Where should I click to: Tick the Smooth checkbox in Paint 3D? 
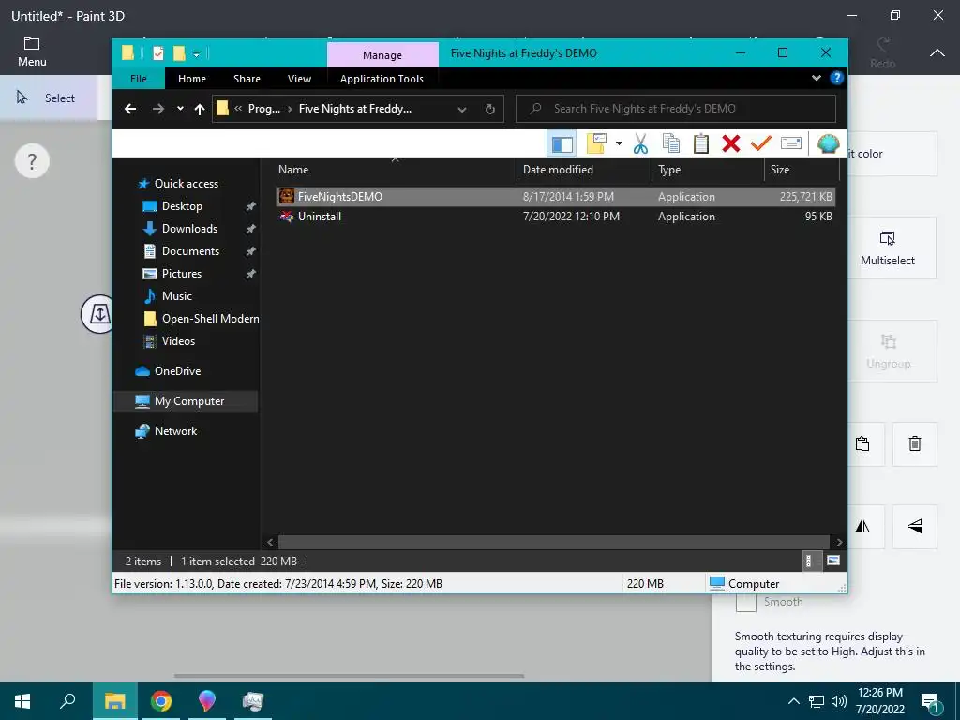pyautogui.click(x=745, y=602)
